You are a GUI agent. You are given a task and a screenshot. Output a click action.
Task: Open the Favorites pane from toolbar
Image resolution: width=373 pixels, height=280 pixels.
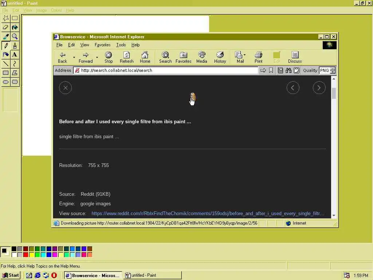184,57
